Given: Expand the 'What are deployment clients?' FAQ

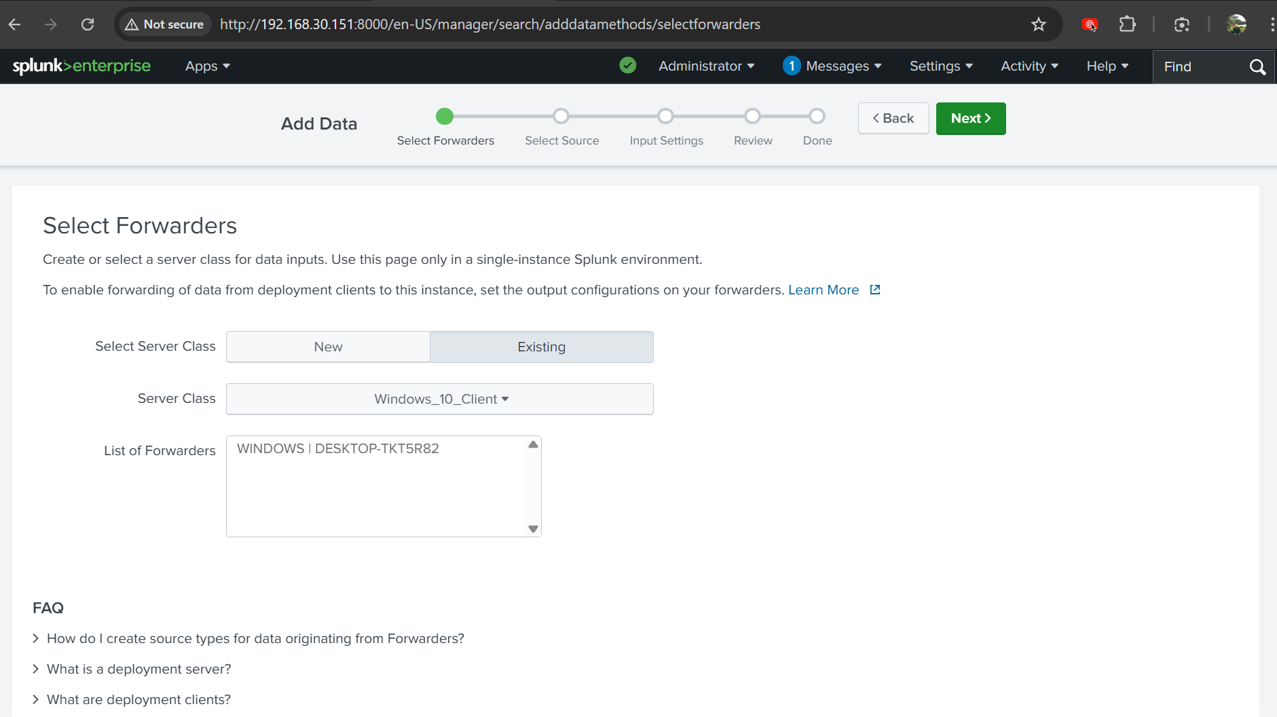Looking at the screenshot, I should pos(138,699).
